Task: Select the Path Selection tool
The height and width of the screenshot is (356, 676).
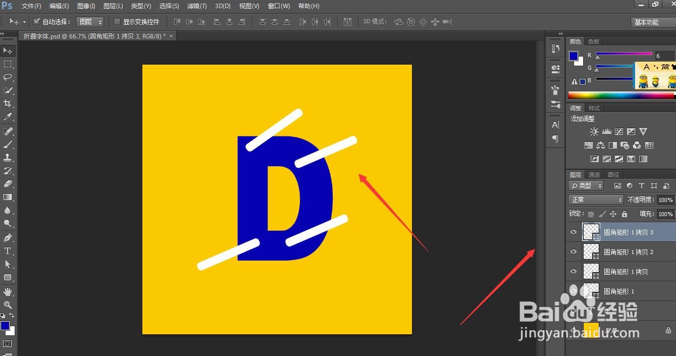Action: [8, 264]
